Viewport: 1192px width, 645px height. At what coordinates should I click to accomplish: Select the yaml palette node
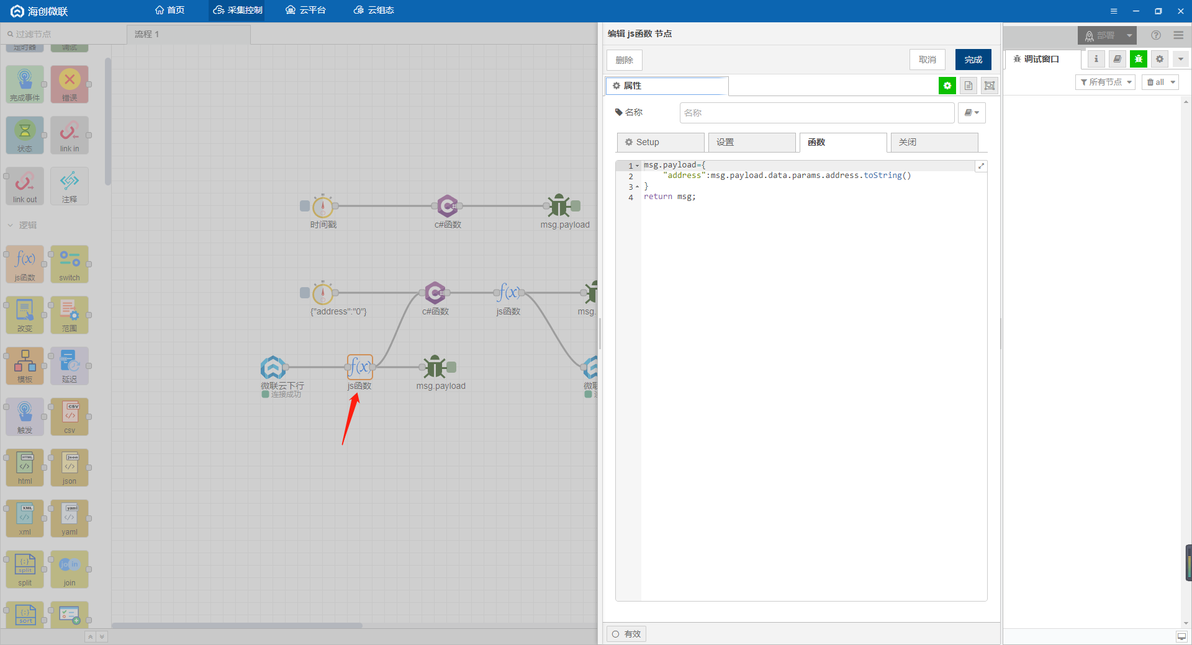click(x=70, y=518)
